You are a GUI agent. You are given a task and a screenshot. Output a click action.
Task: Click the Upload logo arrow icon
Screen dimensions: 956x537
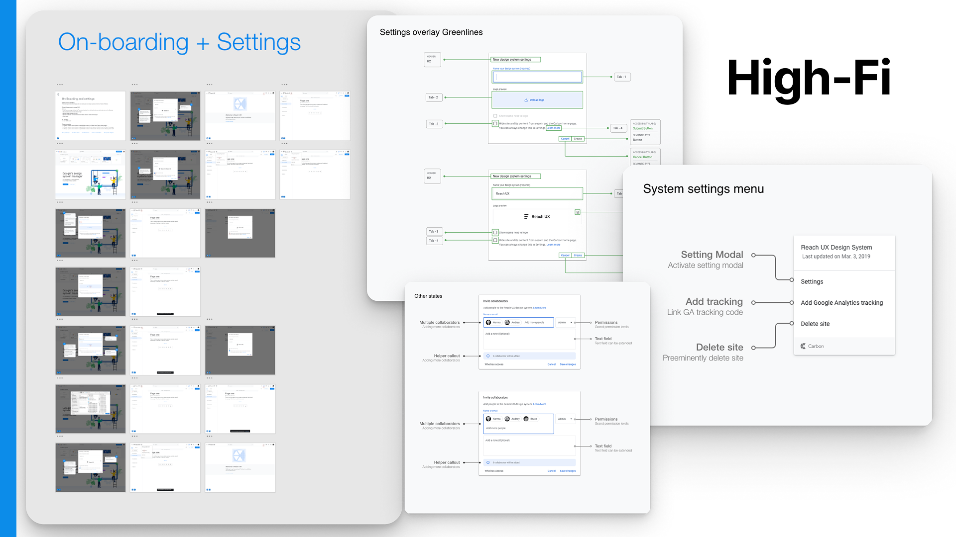point(526,100)
